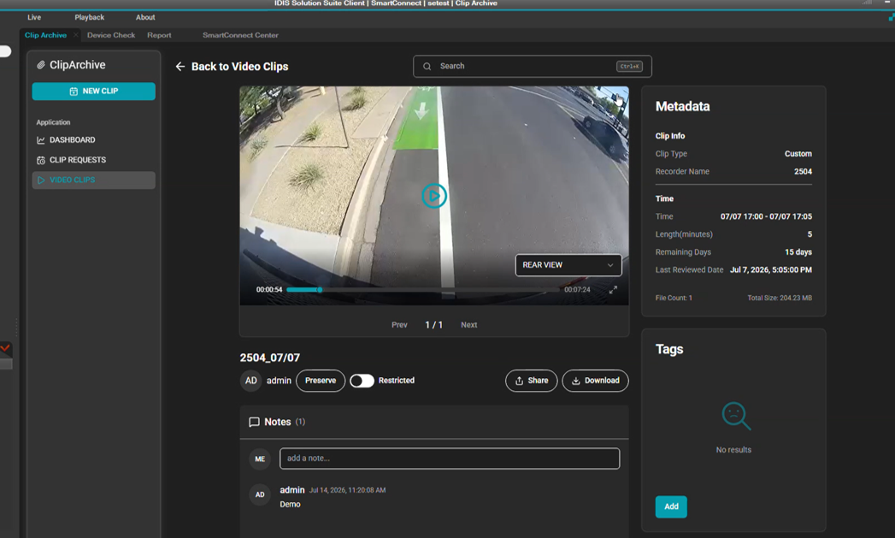Select Video Clips in the sidebar
Screen dimensions: 895x538
point(94,180)
